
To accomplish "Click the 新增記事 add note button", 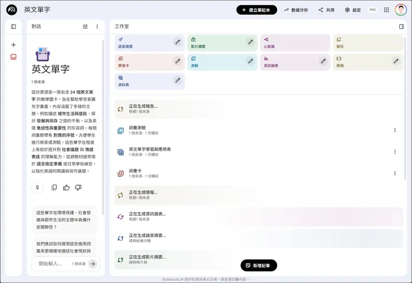I will coord(259,265).
